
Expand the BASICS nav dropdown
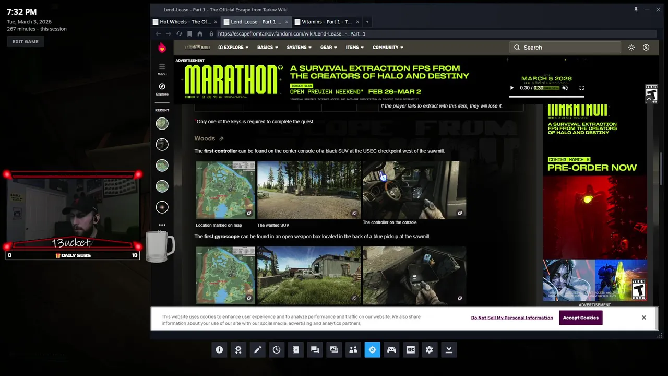click(x=267, y=47)
